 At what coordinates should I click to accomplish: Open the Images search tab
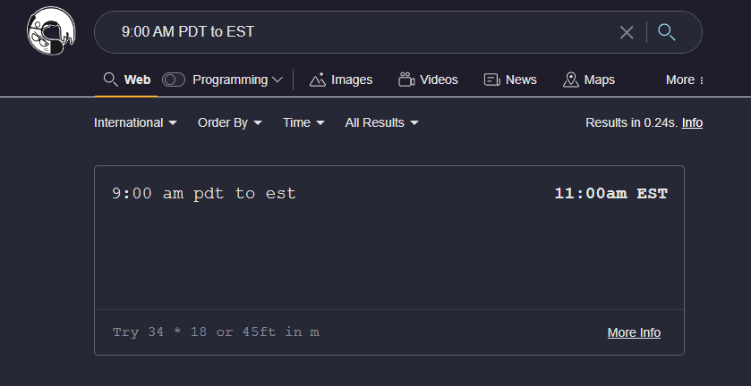coord(341,80)
